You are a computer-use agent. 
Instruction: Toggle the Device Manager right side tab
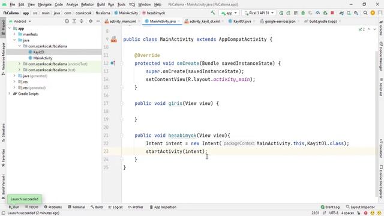(x=381, y=56)
